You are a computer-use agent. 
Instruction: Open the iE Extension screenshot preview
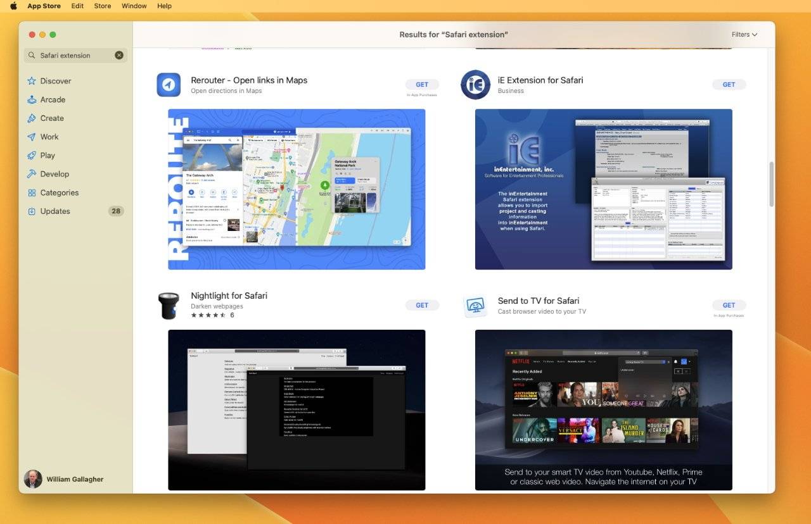[603, 189]
